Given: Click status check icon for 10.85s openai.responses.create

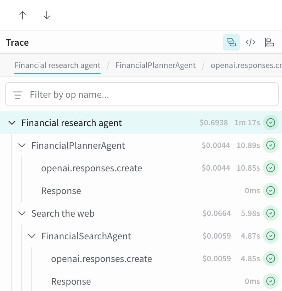Looking at the screenshot, I should [270, 168].
